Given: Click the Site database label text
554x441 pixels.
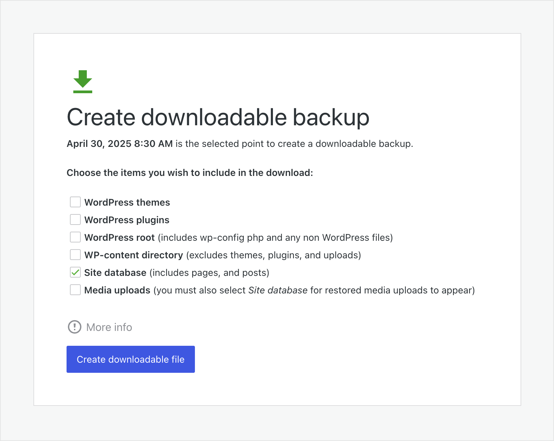Looking at the screenshot, I should (x=115, y=272).
